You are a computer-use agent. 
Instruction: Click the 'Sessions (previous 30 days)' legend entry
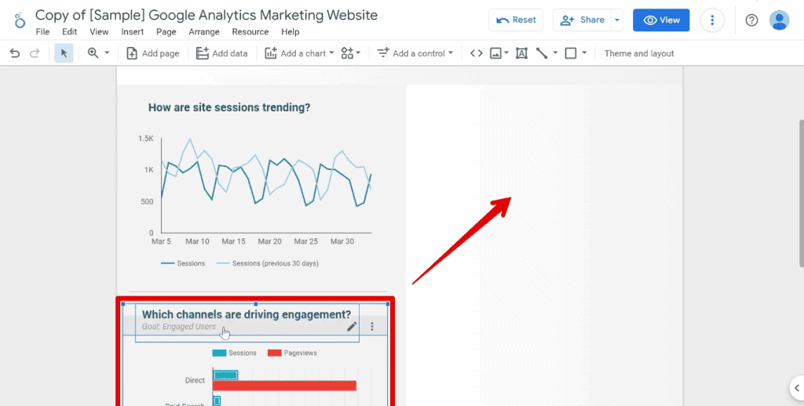[267, 263]
